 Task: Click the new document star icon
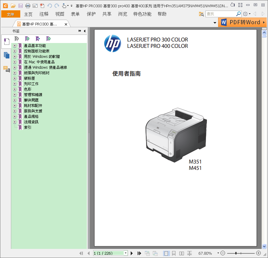point(42,6)
